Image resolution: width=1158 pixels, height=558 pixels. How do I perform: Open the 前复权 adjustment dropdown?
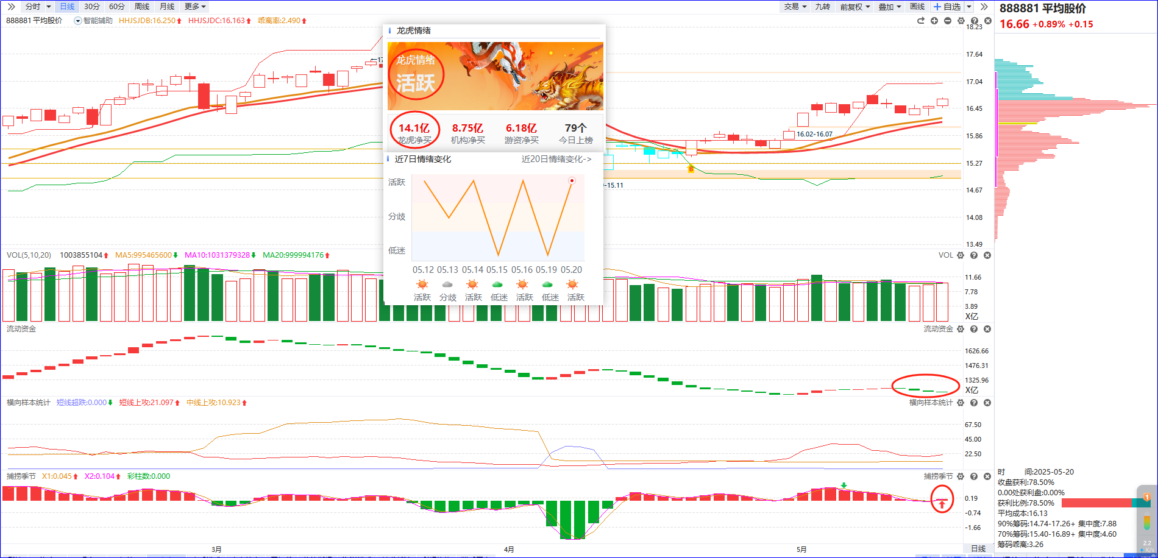click(854, 7)
